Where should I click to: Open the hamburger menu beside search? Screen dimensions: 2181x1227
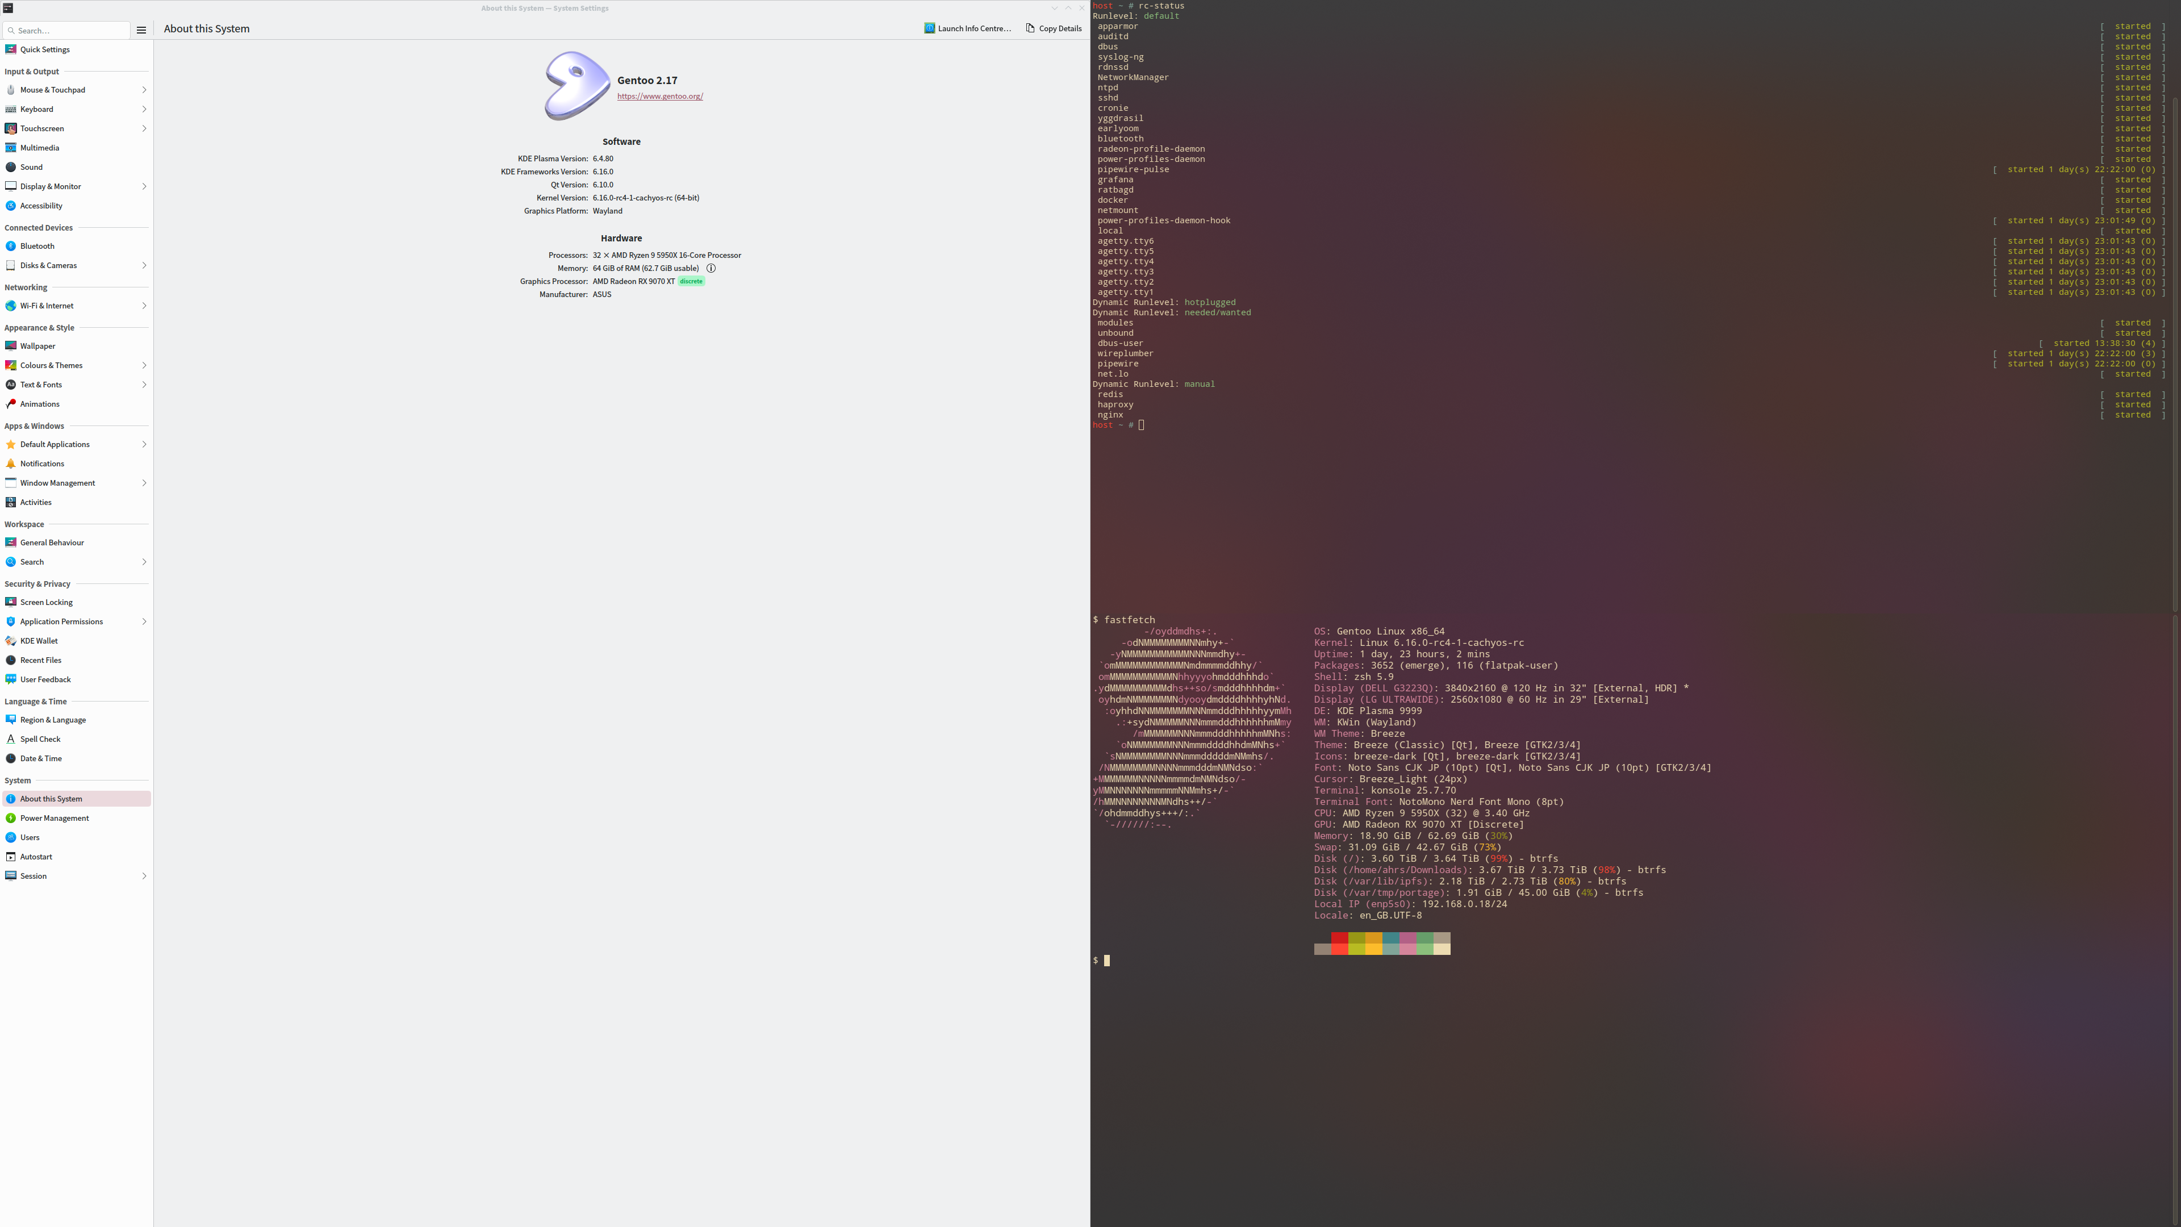click(x=141, y=31)
